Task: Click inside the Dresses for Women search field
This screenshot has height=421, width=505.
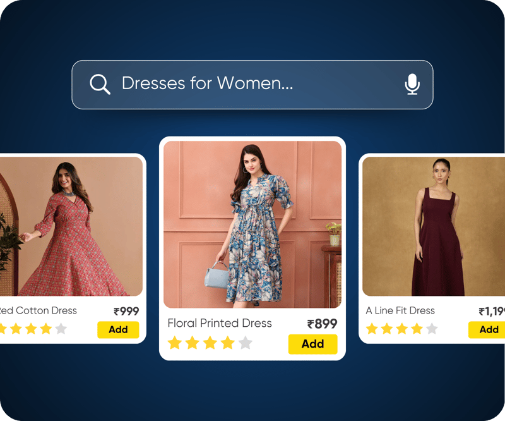Action: [252, 85]
